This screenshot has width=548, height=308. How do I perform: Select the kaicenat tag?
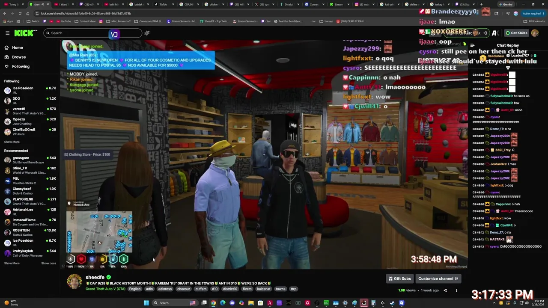click(264, 289)
